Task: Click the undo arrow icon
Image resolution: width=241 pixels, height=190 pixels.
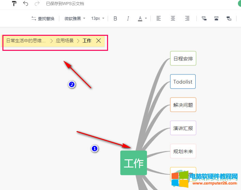Action: click(26, 4)
